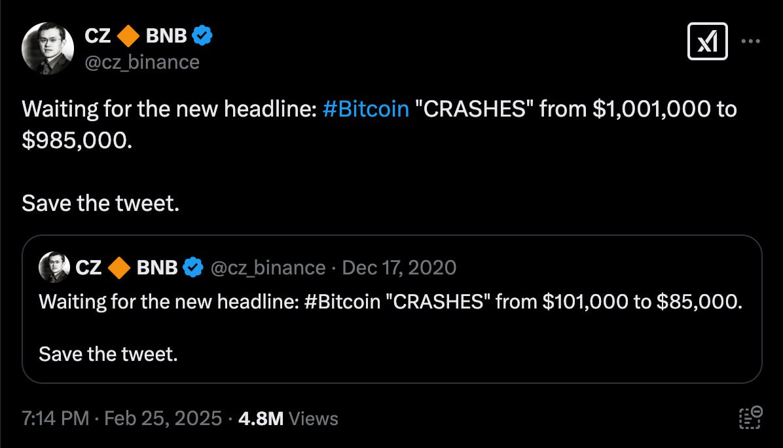Click the quoted tweet's CZ BNB name
Viewport: 783px width, 448px height.
pyautogui.click(x=126, y=268)
